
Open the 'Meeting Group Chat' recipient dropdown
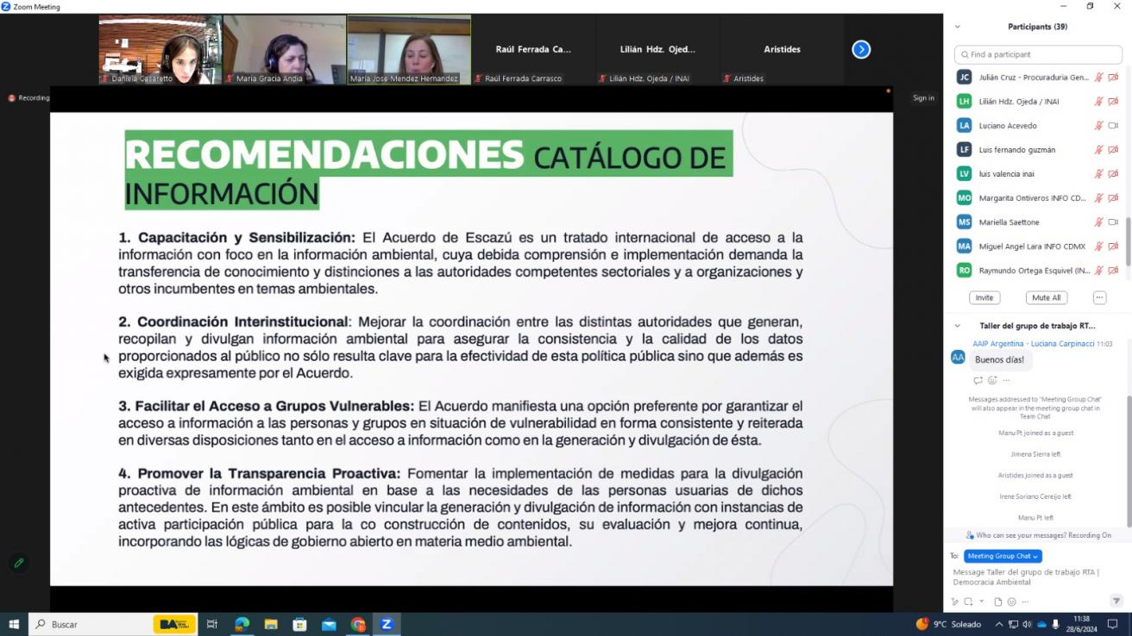[1002, 556]
